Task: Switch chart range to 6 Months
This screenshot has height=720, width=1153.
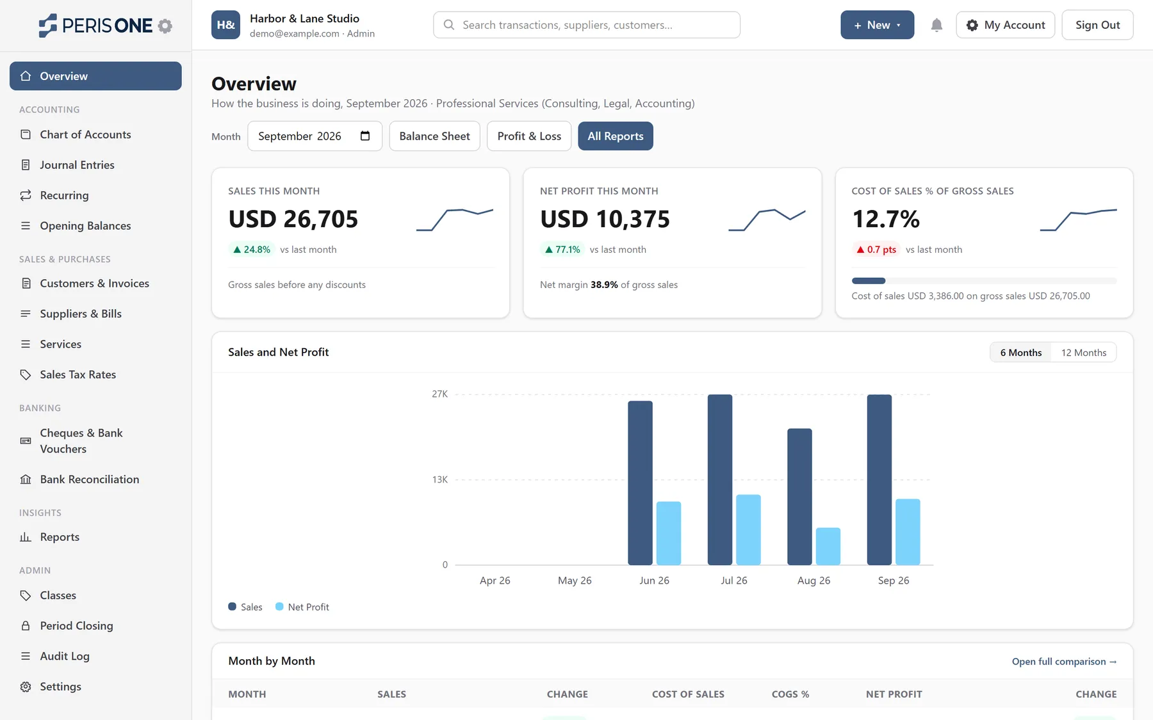Action: (x=1021, y=353)
